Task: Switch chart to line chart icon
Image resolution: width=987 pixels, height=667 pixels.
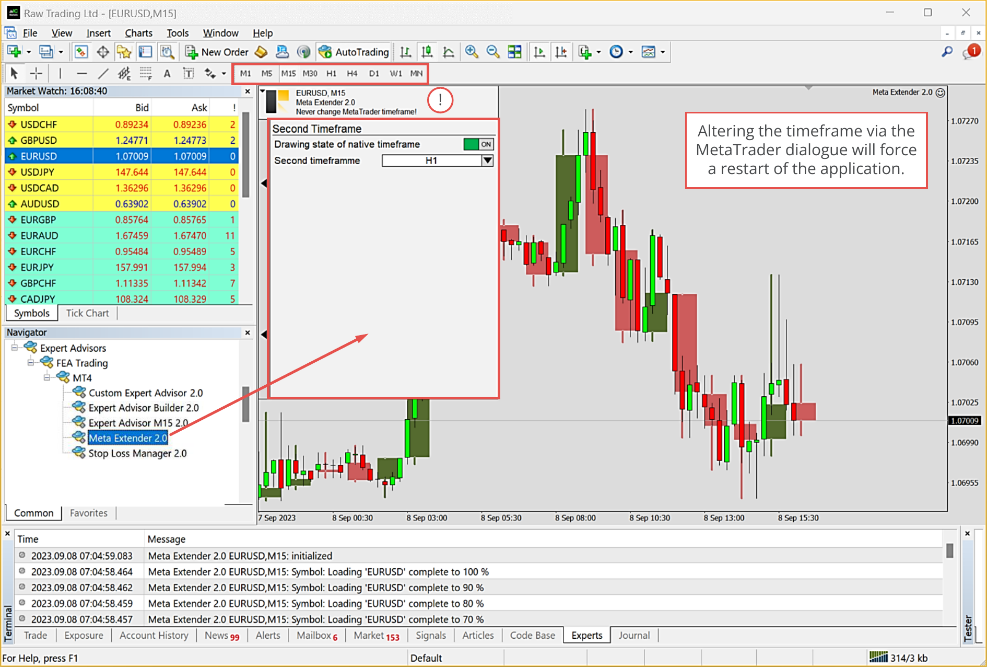Action: pyautogui.click(x=448, y=52)
